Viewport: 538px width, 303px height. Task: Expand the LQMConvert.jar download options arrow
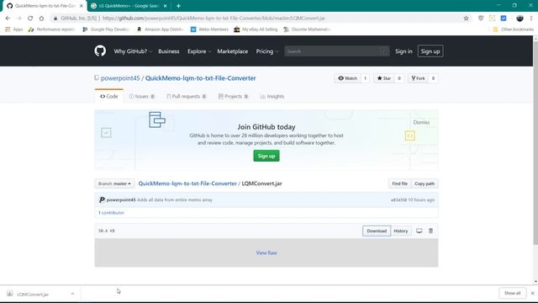click(x=72, y=294)
